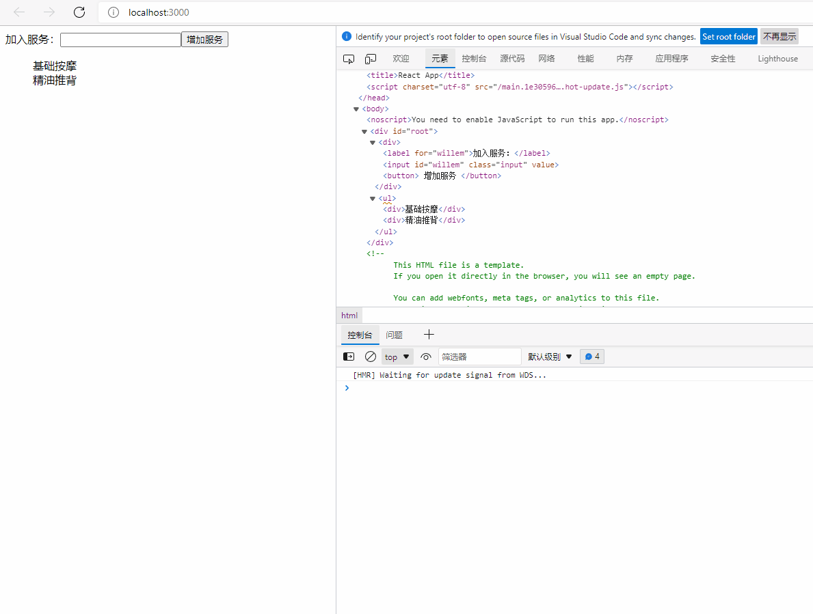
Task: Open the 默认级别 log level dropdown
Action: [x=550, y=357]
